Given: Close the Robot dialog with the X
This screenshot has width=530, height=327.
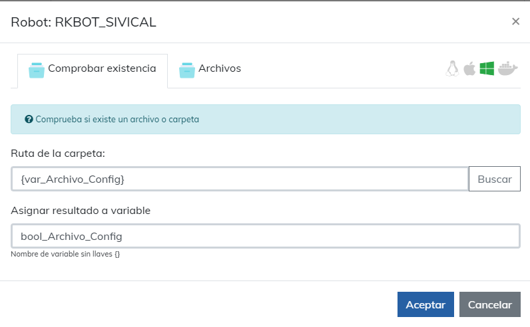Looking at the screenshot, I should (515, 21).
